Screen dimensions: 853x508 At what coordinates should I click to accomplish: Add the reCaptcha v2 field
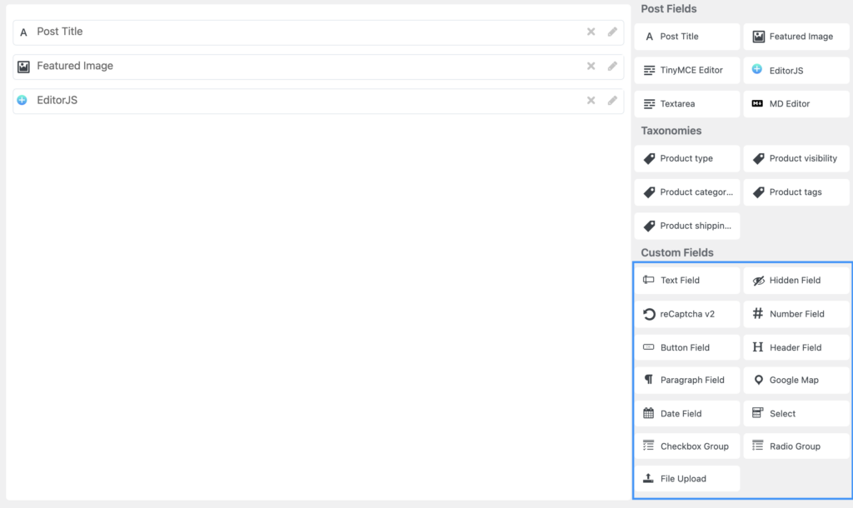(x=687, y=314)
